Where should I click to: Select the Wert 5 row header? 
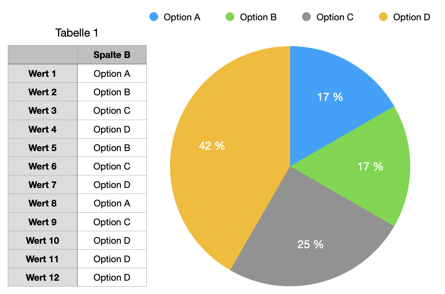43,148
